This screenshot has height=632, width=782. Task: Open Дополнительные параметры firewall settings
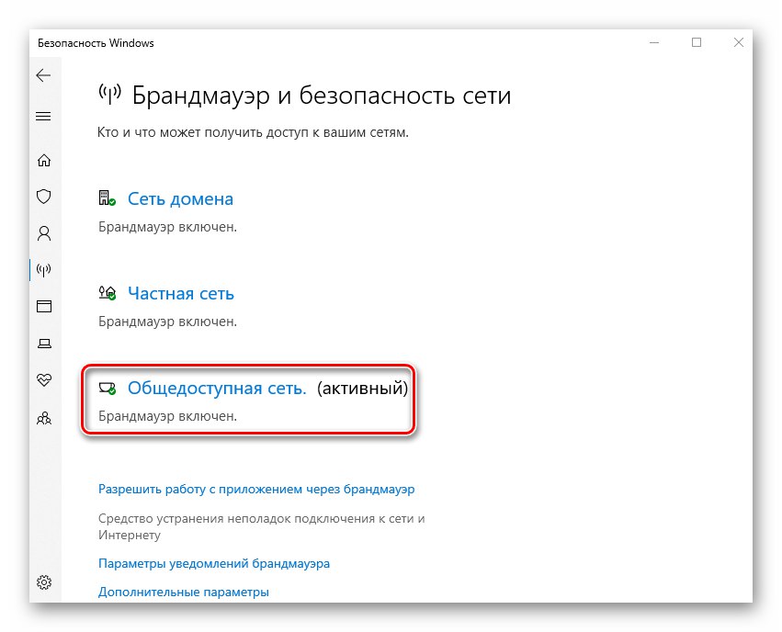(x=183, y=592)
